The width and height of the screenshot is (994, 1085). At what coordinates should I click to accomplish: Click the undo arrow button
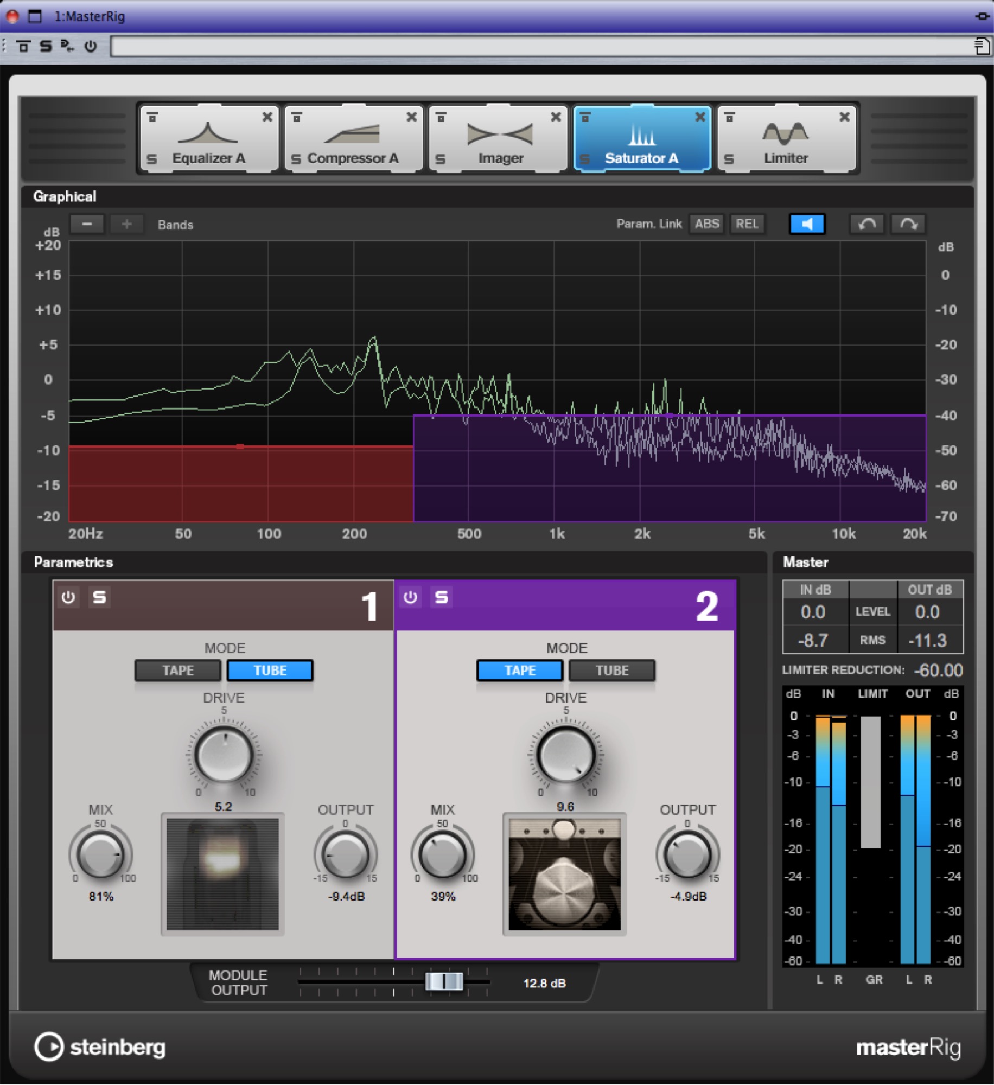pyautogui.click(x=866, y=224)
